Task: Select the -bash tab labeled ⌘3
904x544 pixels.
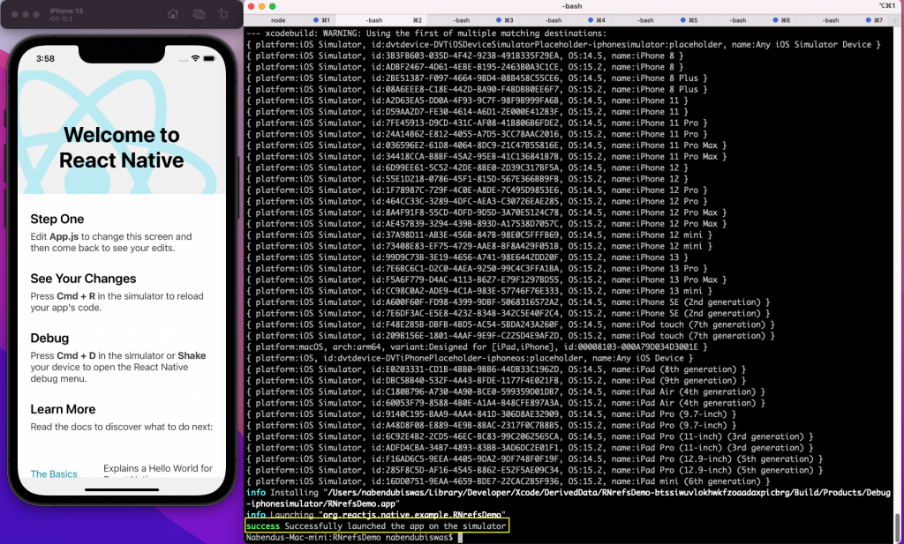Action: pos(473,20)
